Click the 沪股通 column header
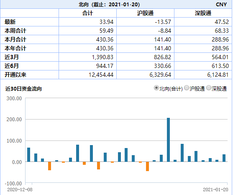233x195 pixels. click(145, 13)
